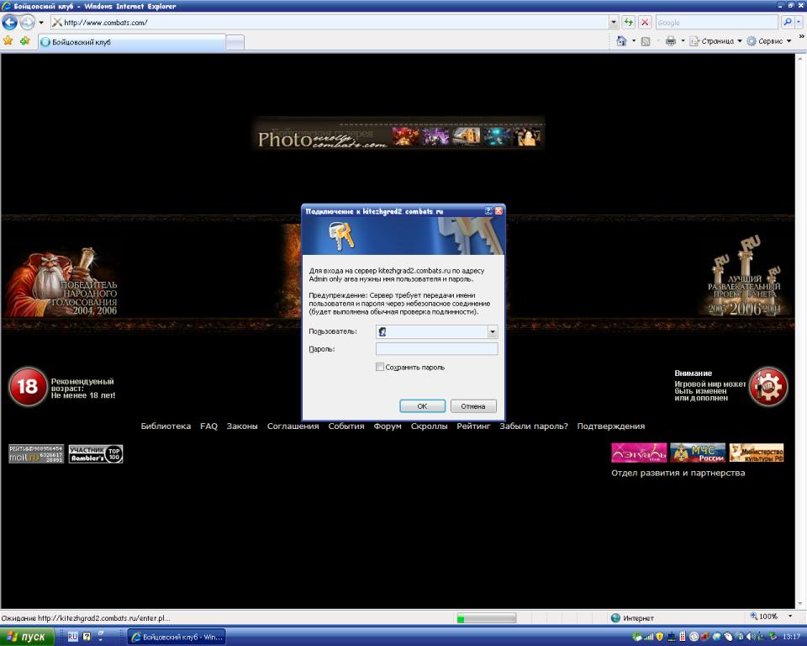Expand the Print dropdown arrow
Screen dimensions: 807x646
coord(683,41)
